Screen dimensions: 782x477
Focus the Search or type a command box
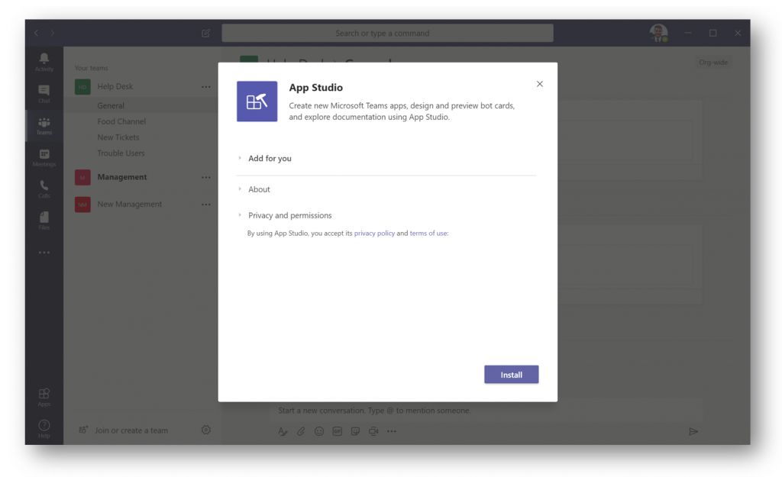(x=387, y=33)
